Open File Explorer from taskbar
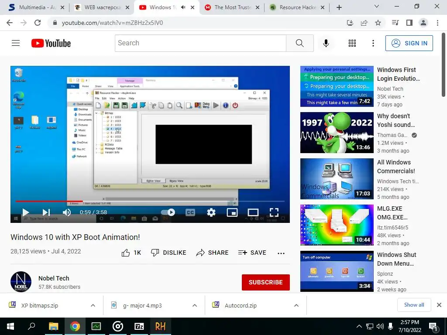 [53, 326]
